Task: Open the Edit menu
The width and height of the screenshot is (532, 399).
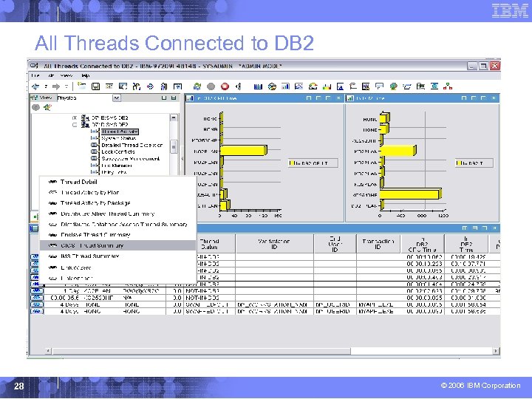Action: [x=51, y=75]
